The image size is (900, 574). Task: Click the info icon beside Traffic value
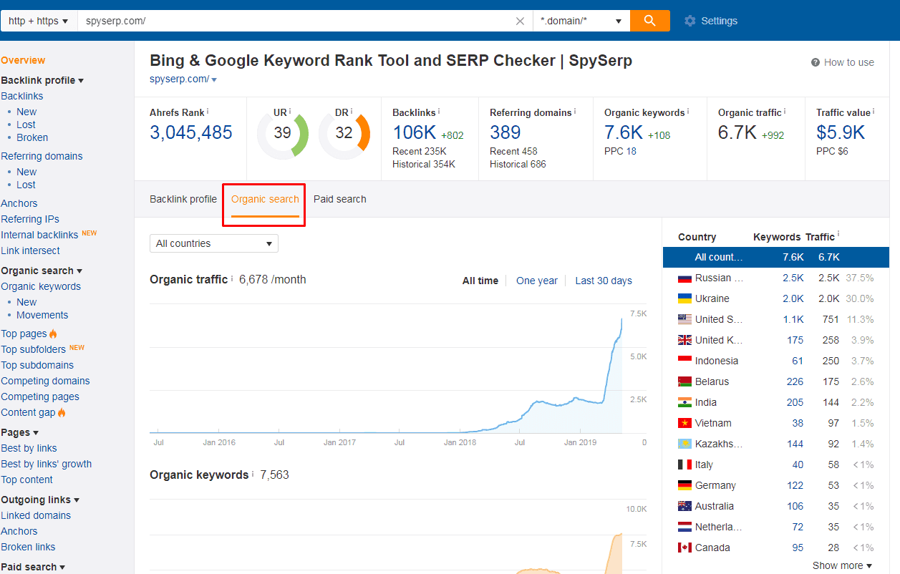(x=874, y=112)
